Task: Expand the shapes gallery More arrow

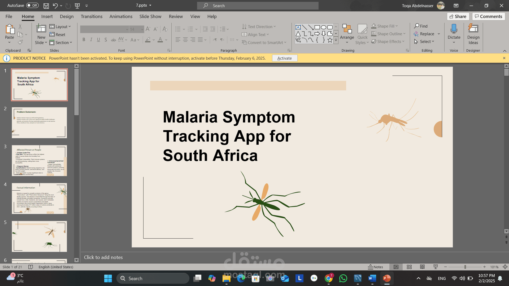Action: (x=336, y=40)
